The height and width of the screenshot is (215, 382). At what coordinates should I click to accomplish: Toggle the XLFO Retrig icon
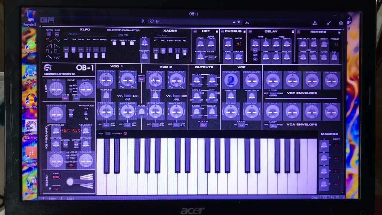tap(49, 34)
